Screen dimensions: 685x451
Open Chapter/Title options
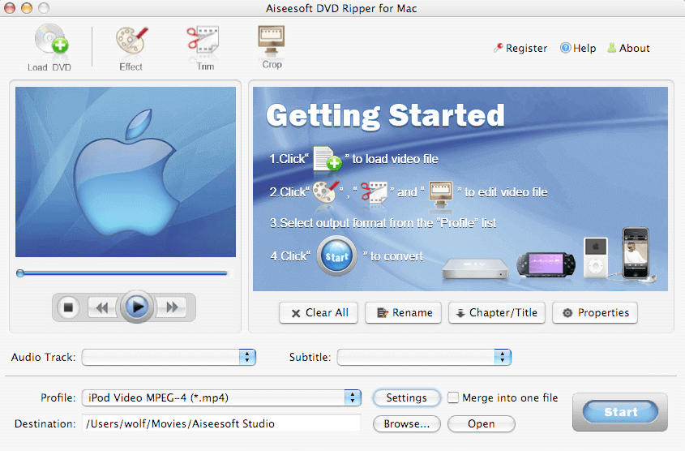[497, 313]
